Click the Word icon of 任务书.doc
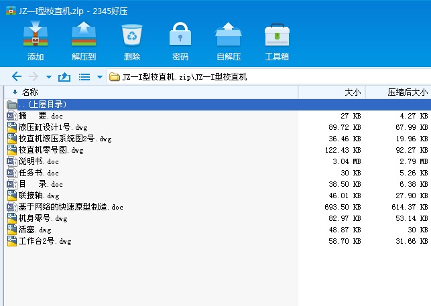The width and height of the screenshot is (431, 306). coord(12,173)
